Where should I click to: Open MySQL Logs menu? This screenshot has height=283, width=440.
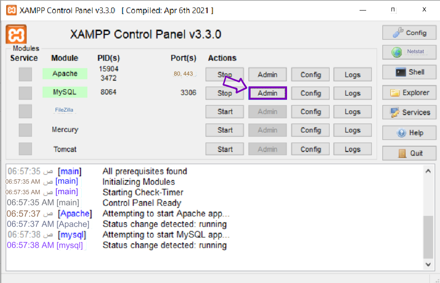353,93
